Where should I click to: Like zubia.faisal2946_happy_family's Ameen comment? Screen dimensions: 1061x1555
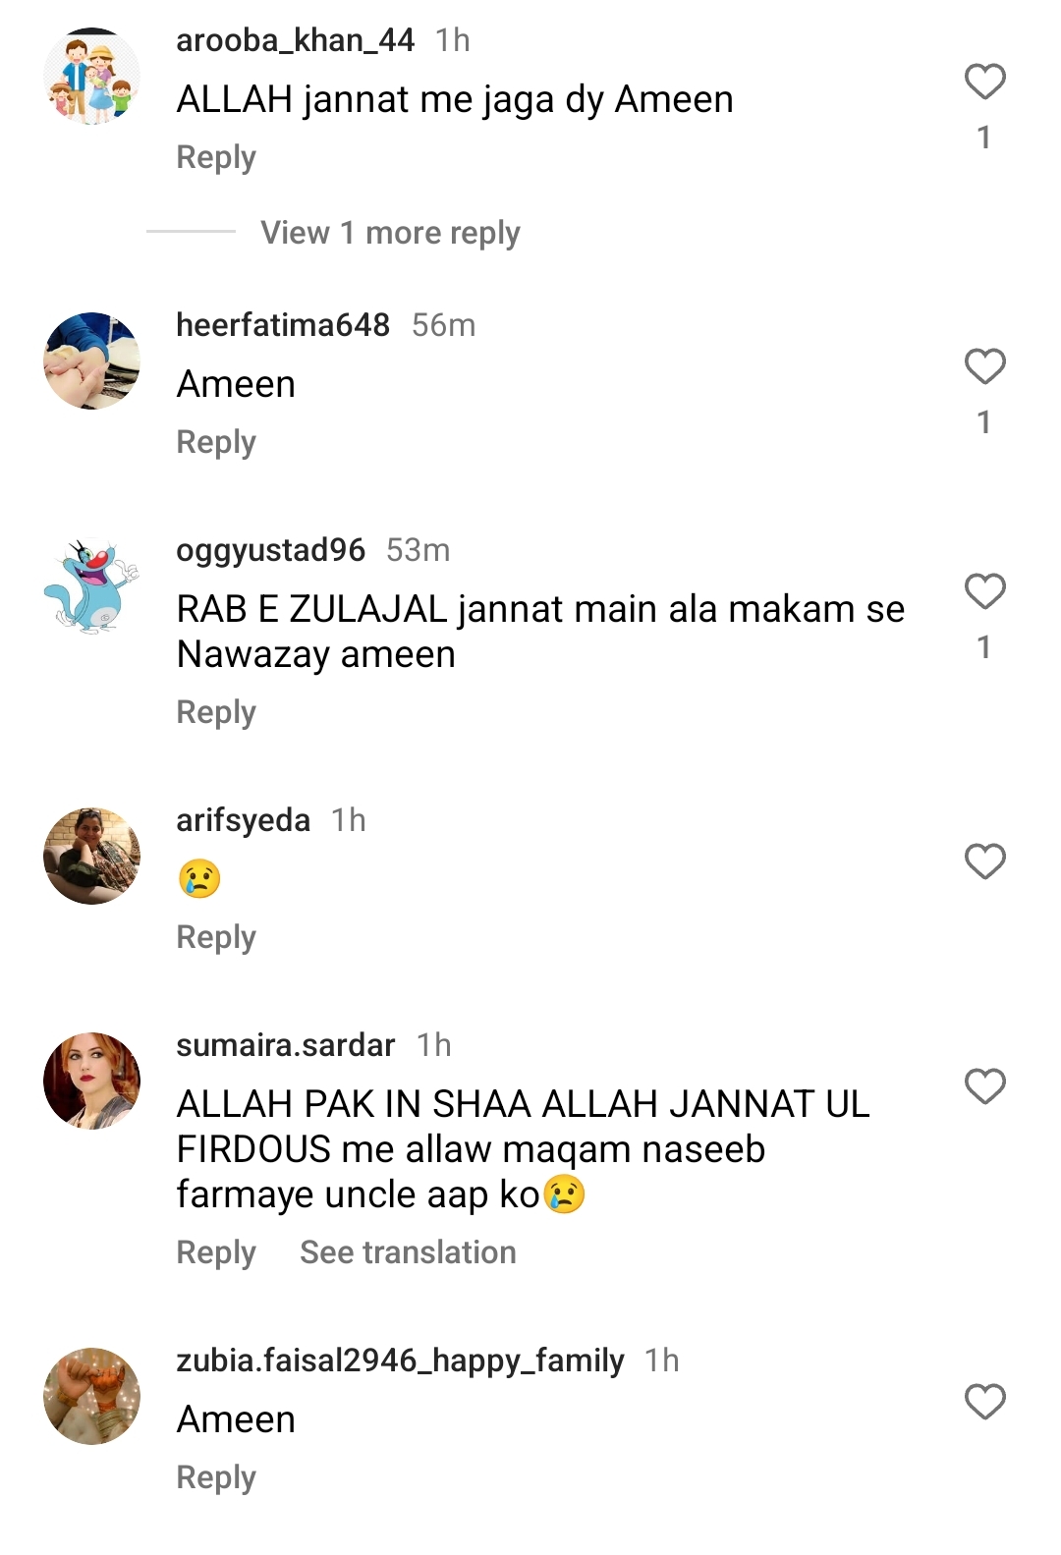pyautogui.click(x=984, y=1402)
